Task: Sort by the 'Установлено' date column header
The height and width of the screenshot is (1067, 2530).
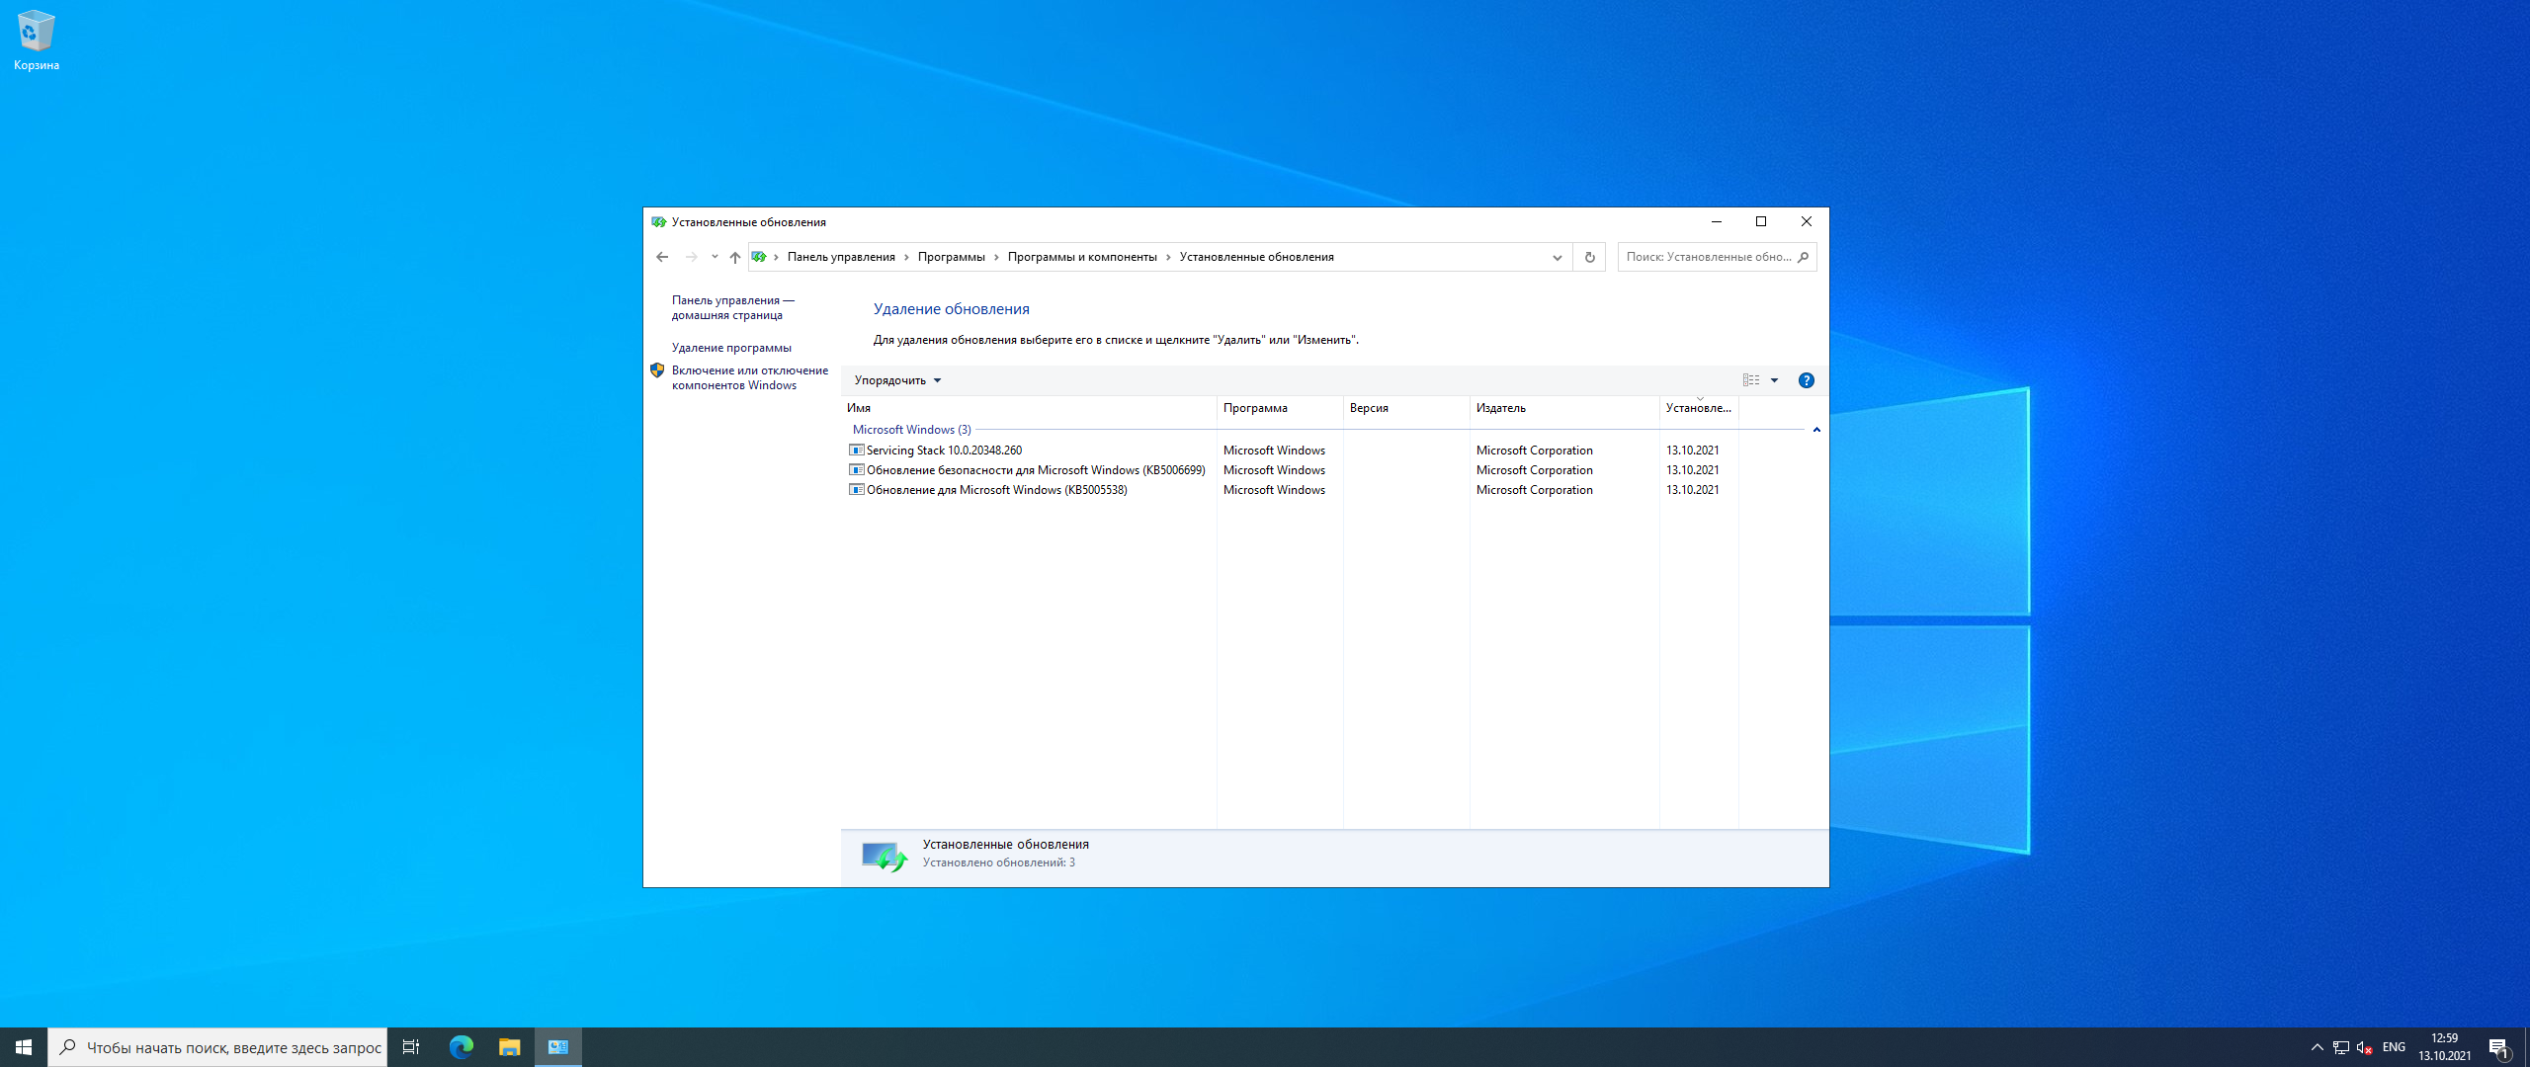Action: click(x=1699, y=408)
